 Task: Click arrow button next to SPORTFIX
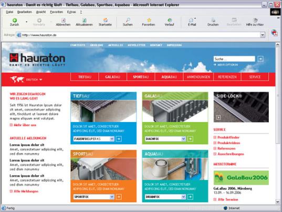(x=119, y=197)
